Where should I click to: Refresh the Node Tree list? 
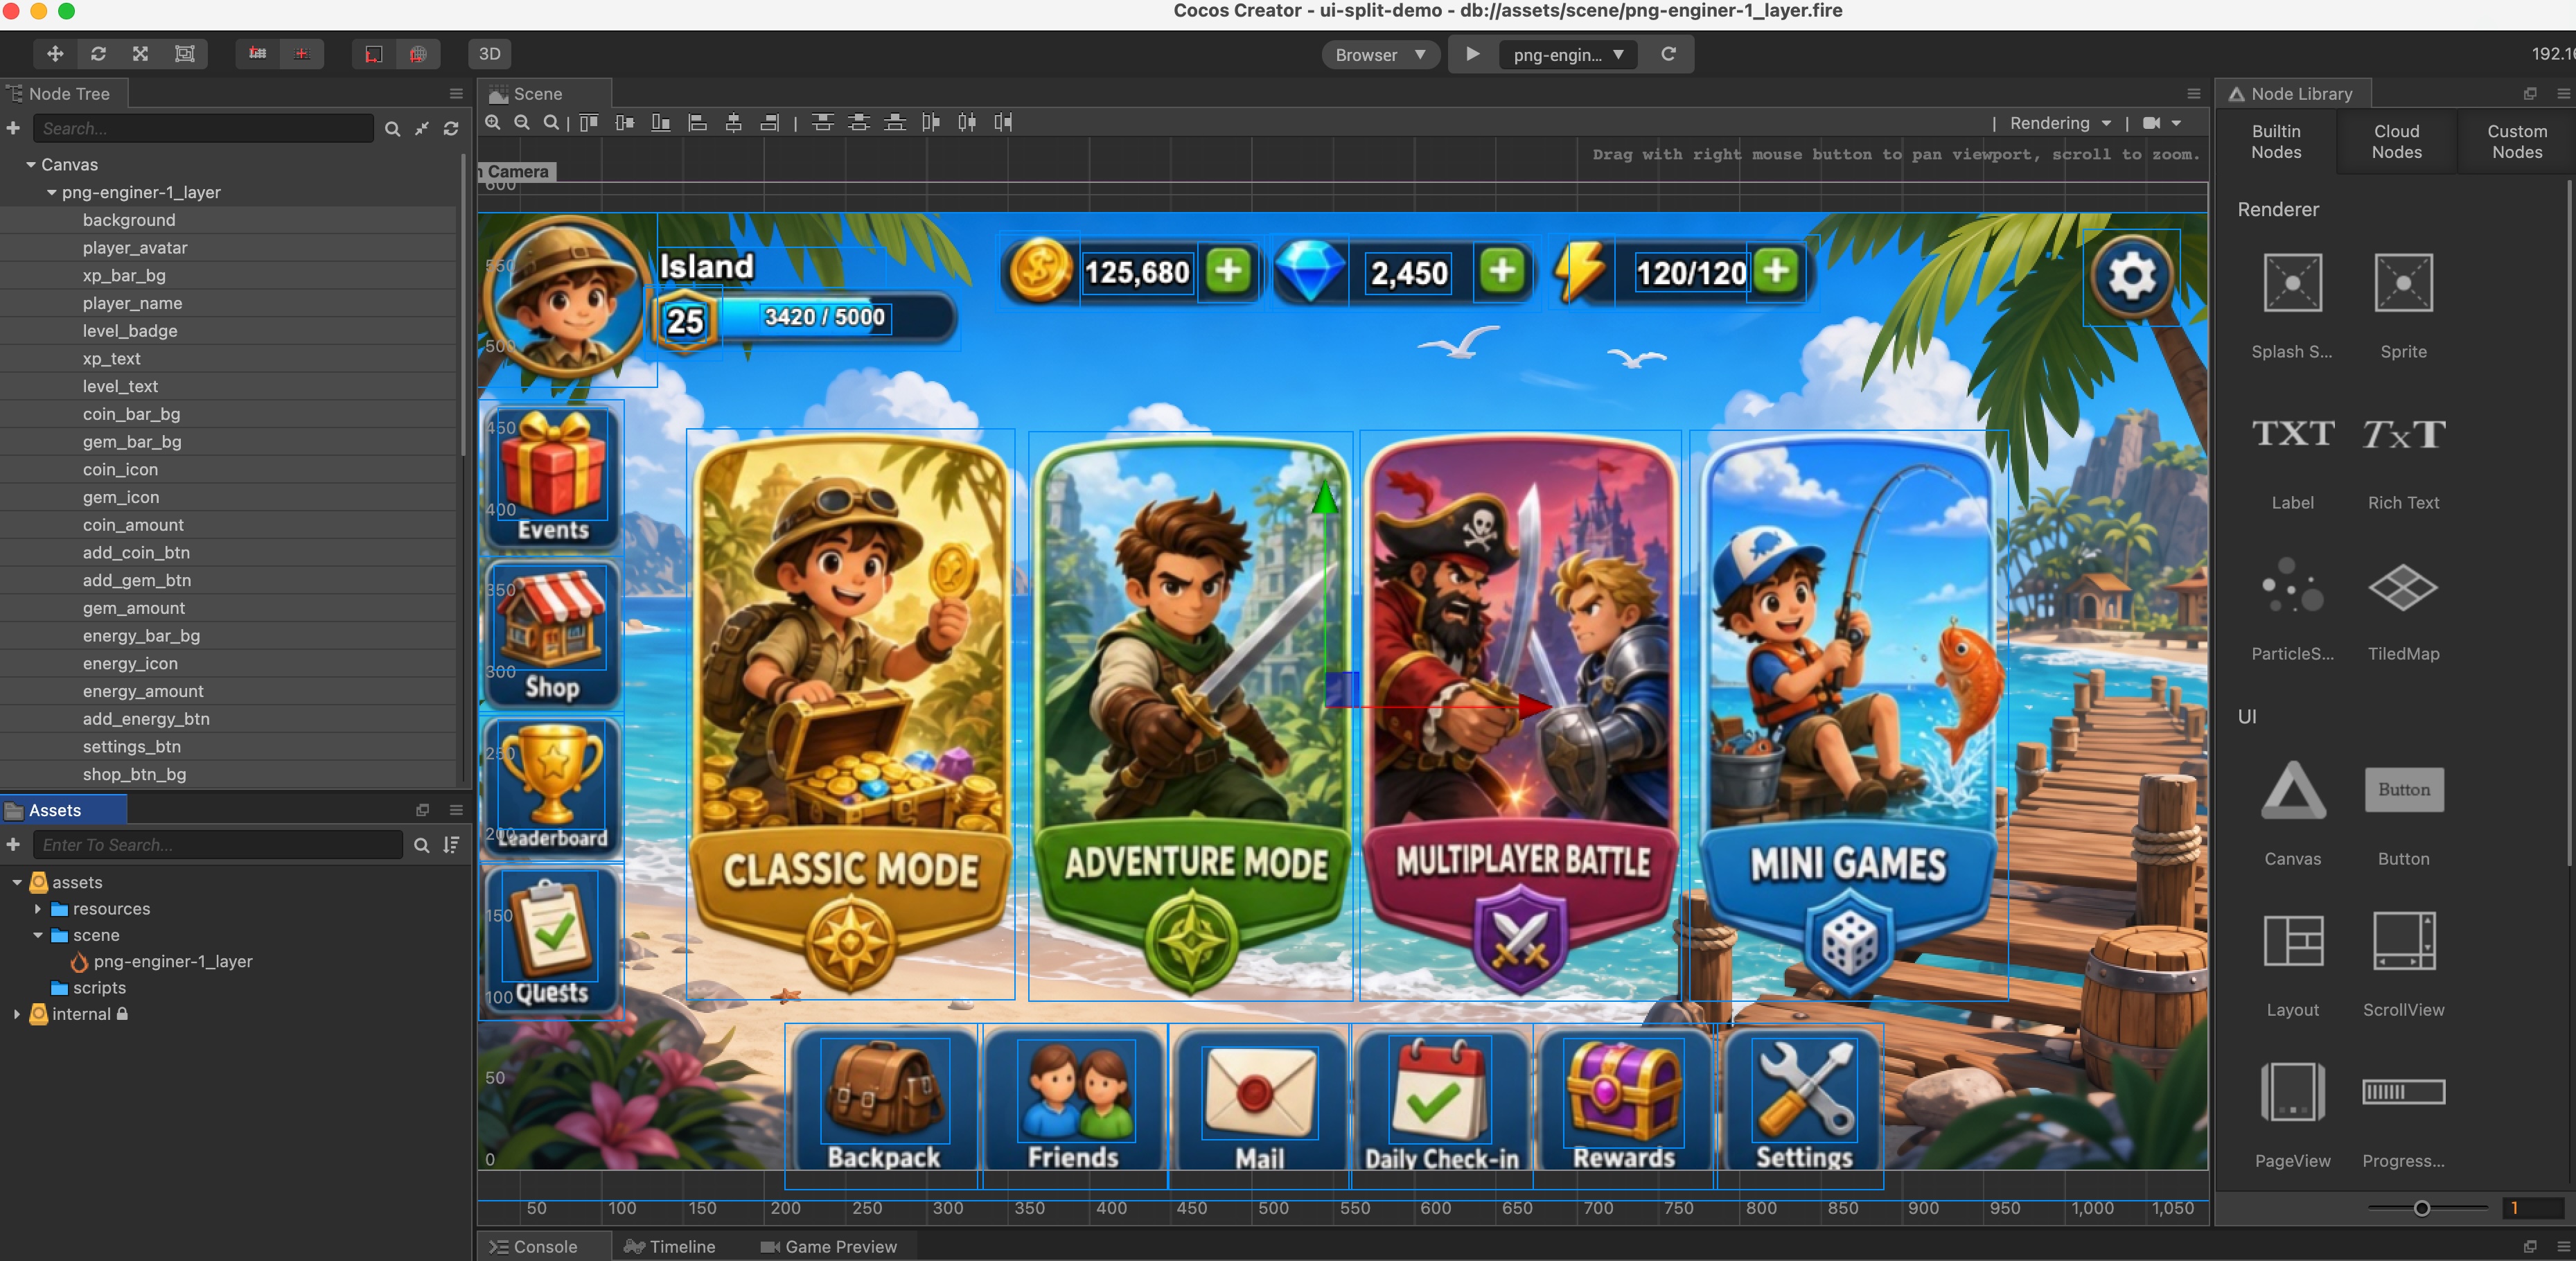click(451, 129)
